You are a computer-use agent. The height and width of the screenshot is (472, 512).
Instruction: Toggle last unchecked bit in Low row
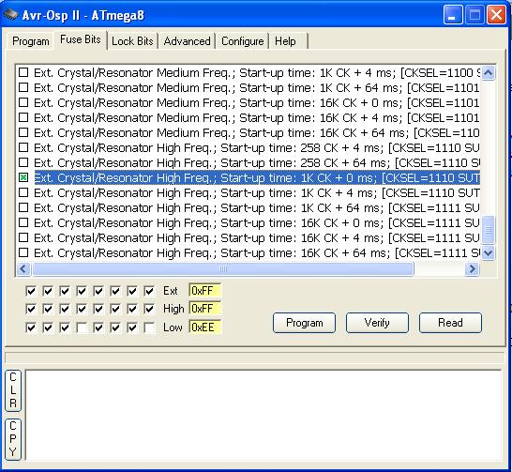point(149,327)
